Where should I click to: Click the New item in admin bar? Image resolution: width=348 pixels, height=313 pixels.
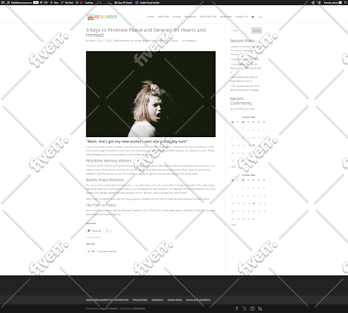(x=55, y=3)
